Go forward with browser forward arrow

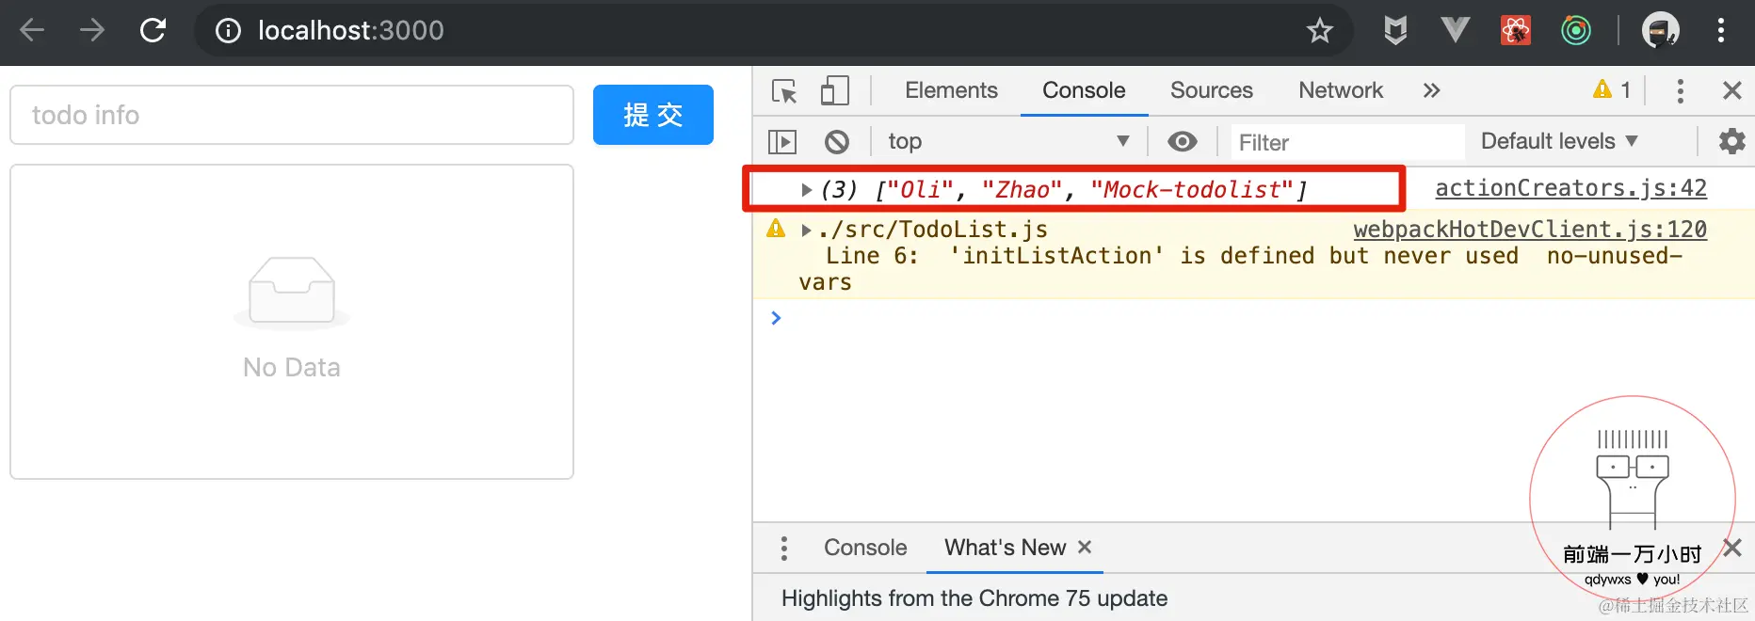[92, 30]
